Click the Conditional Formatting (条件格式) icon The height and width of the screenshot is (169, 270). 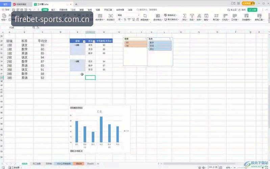[x=158, y=16]
